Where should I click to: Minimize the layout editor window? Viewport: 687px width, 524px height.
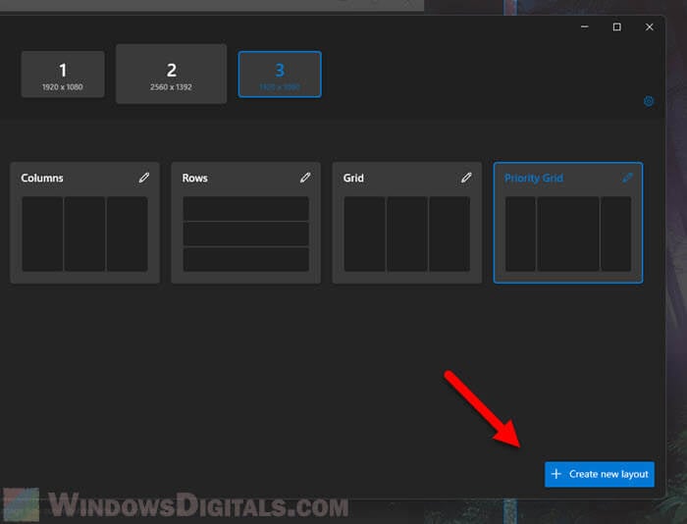(x=585, y=27)
